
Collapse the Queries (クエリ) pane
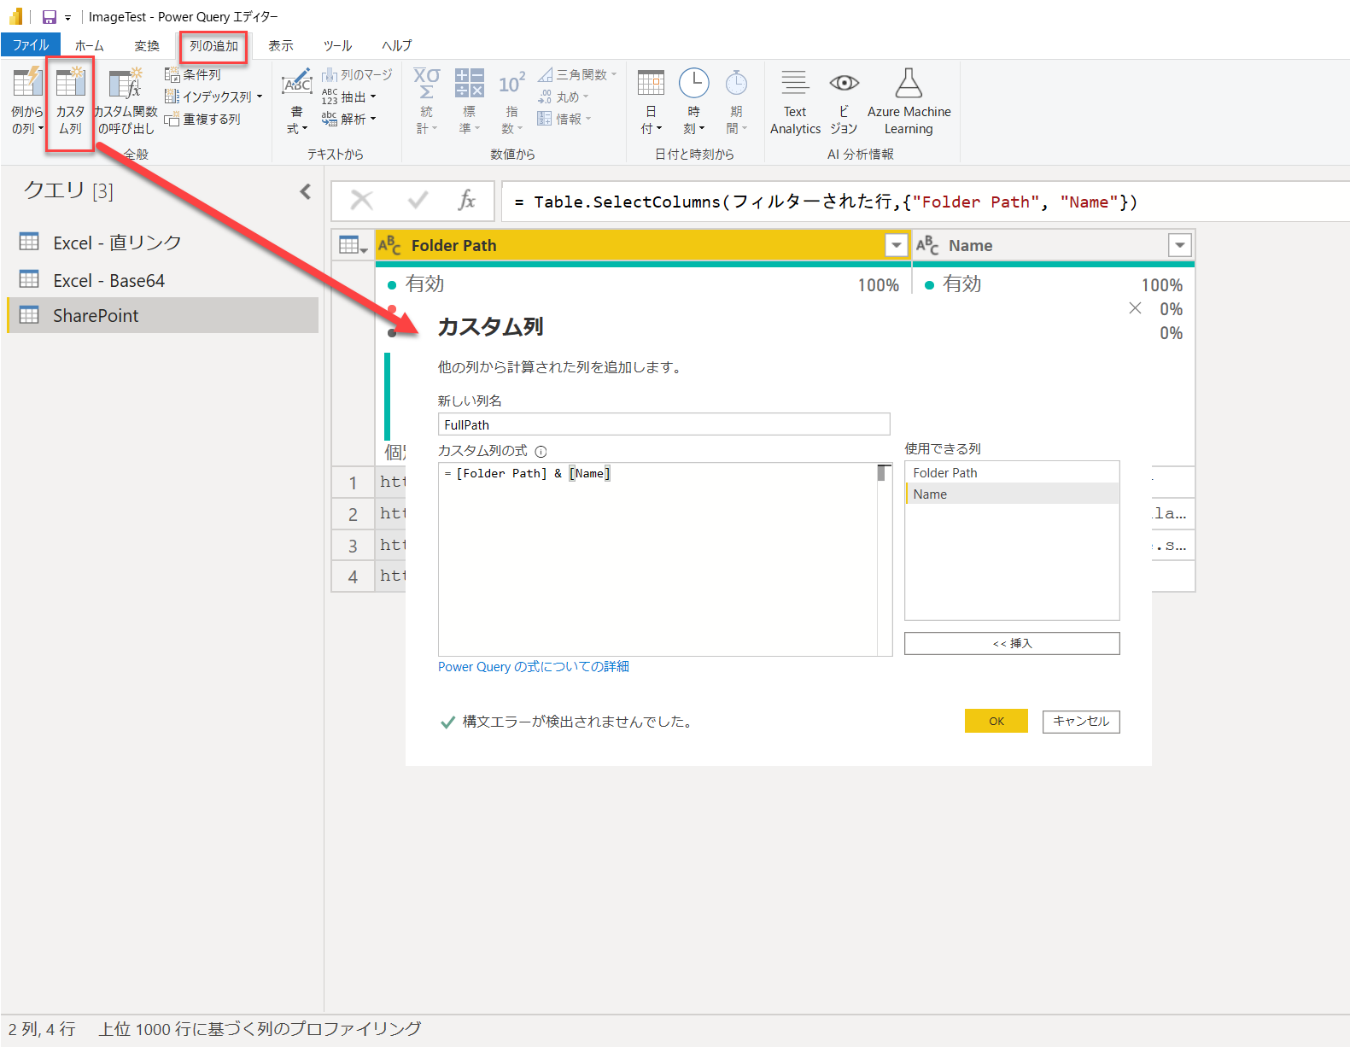coord(305,191)
